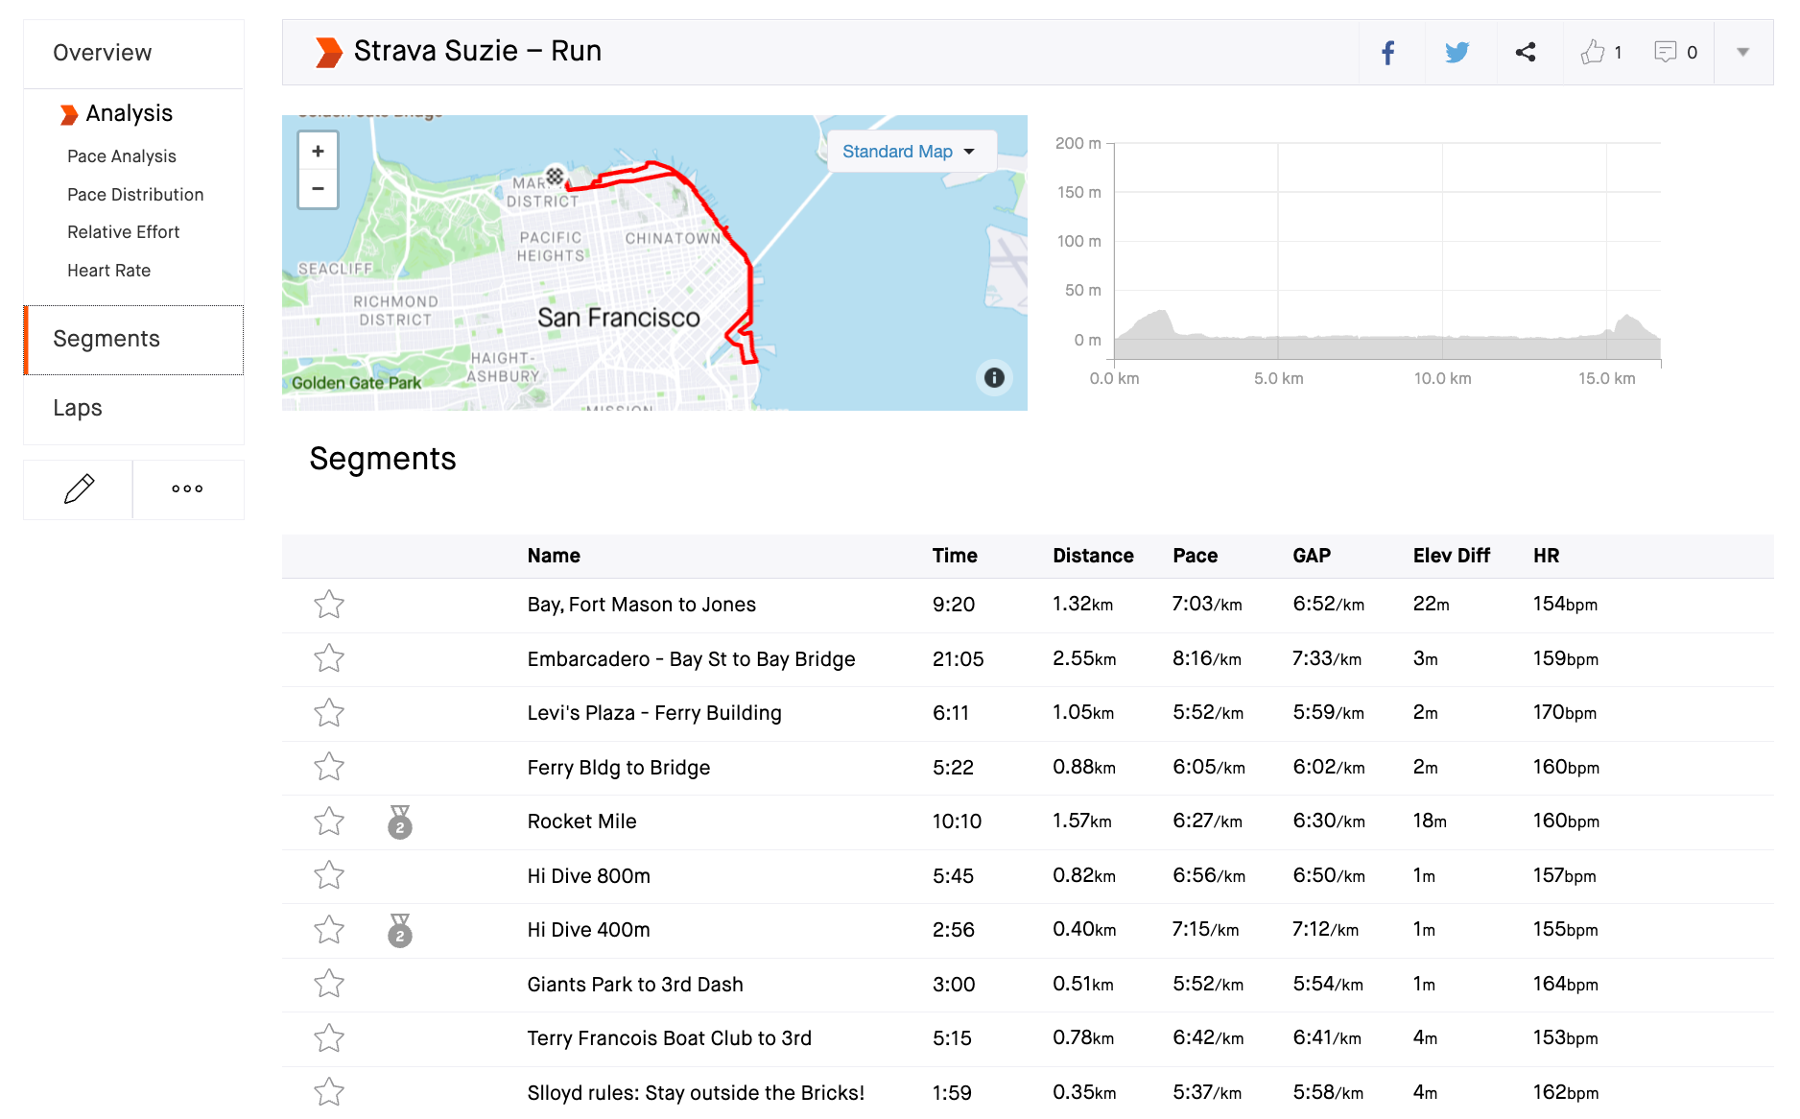Open the share options icon
This screenshot has width=1800, height=1119.
[x=1526, y=52]
